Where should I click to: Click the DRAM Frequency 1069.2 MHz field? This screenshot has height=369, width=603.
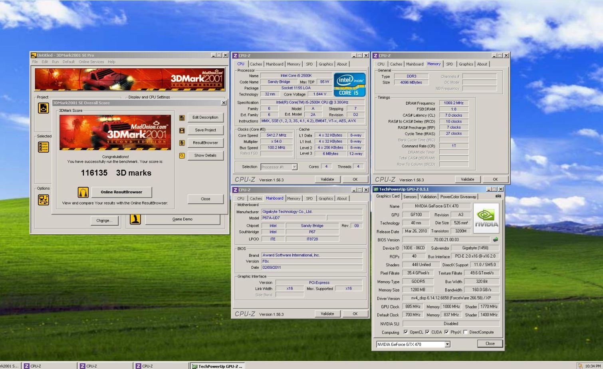click(x=454, y=103)
